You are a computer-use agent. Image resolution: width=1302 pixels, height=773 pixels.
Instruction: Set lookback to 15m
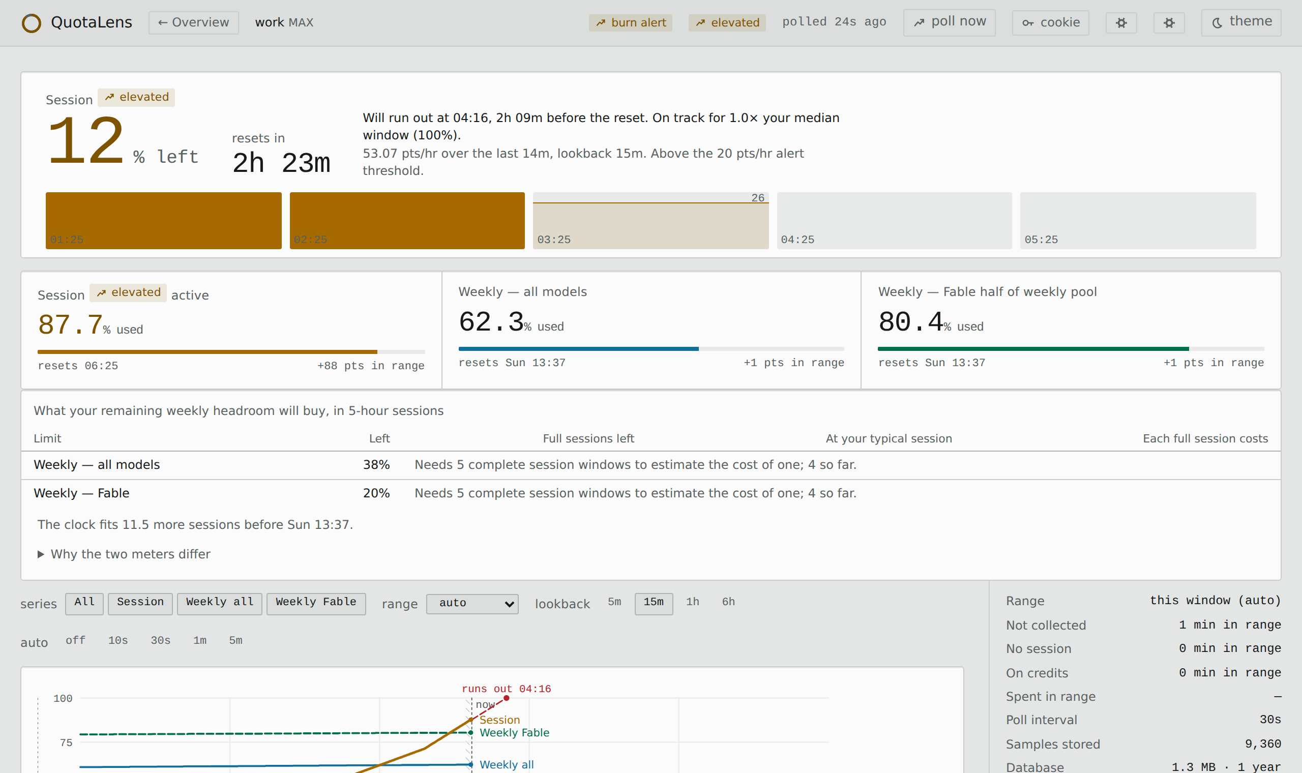coord(654,604)
